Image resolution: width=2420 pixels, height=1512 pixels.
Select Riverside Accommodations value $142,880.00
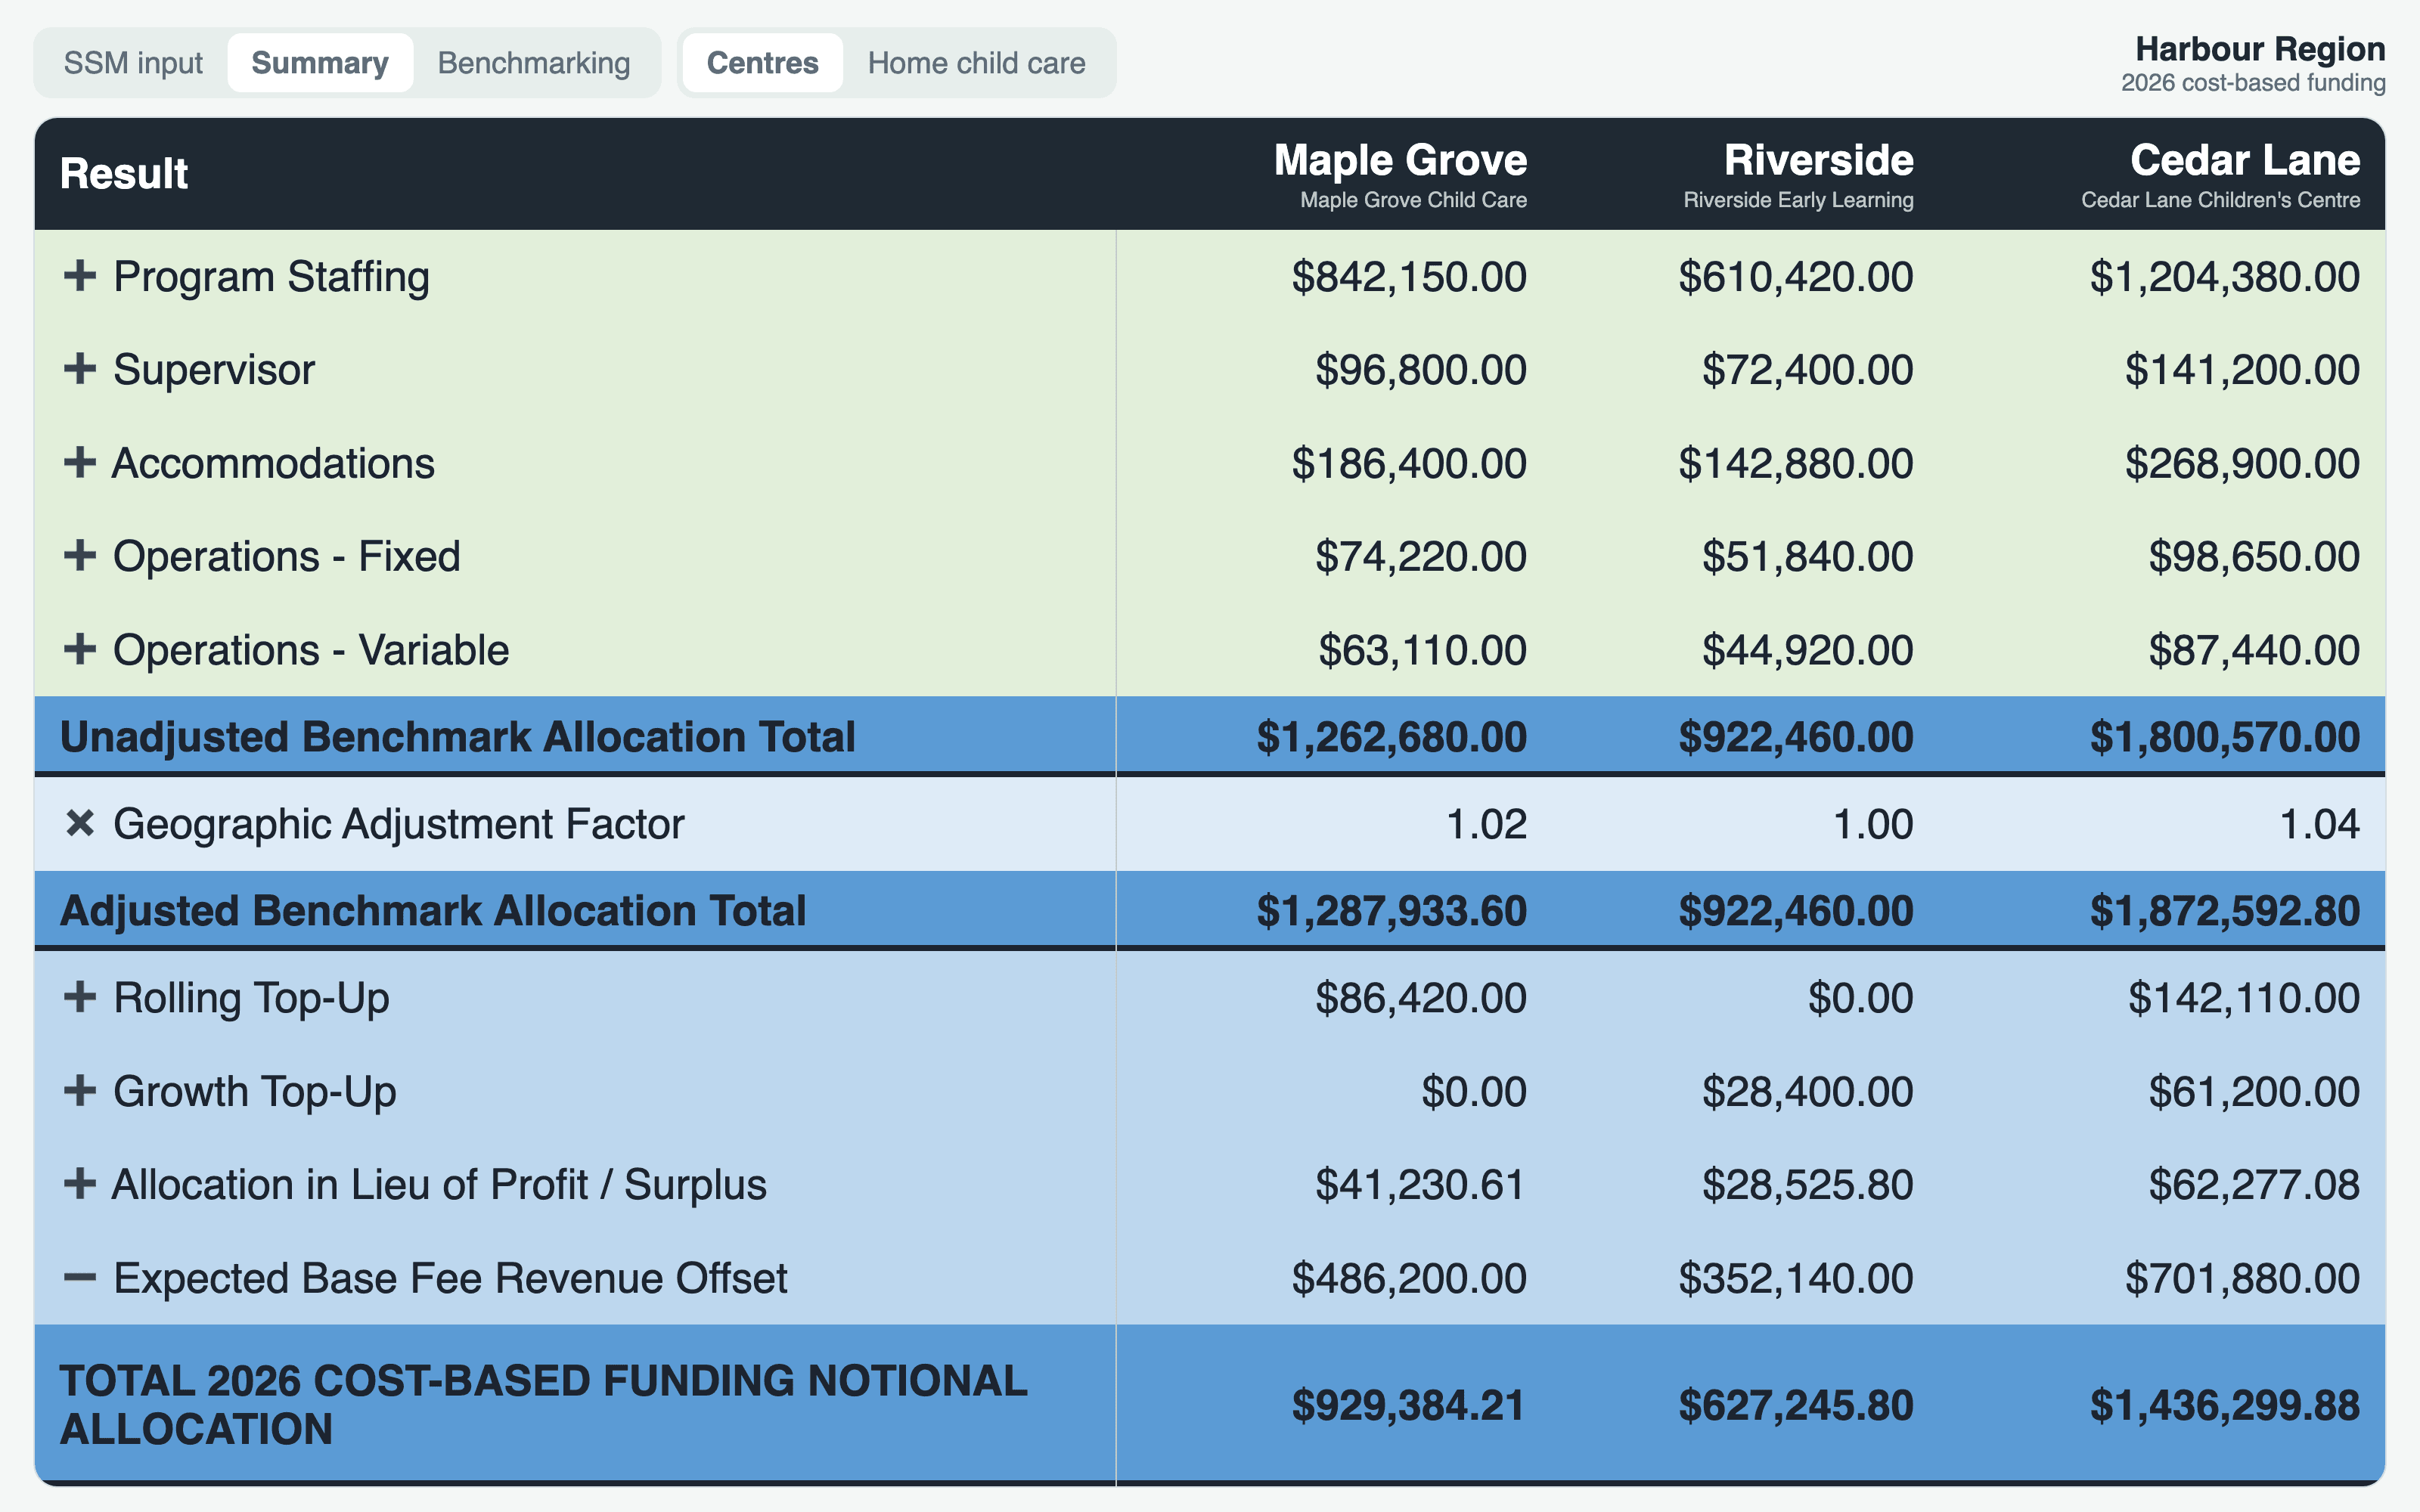point(1796,464)
